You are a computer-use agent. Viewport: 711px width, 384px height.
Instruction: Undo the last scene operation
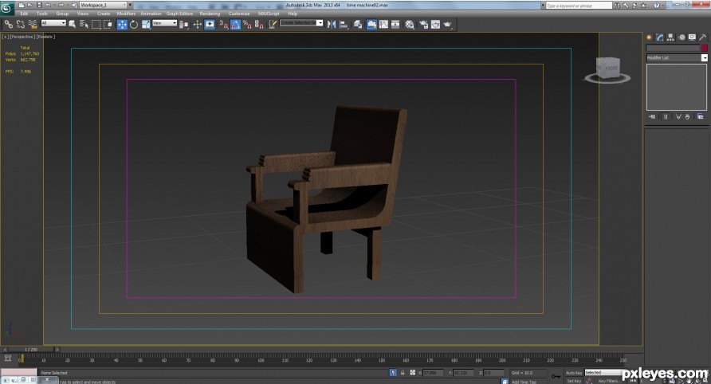48,5
